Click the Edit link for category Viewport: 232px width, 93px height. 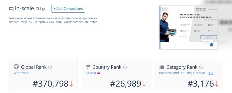[x=211, y=73]
